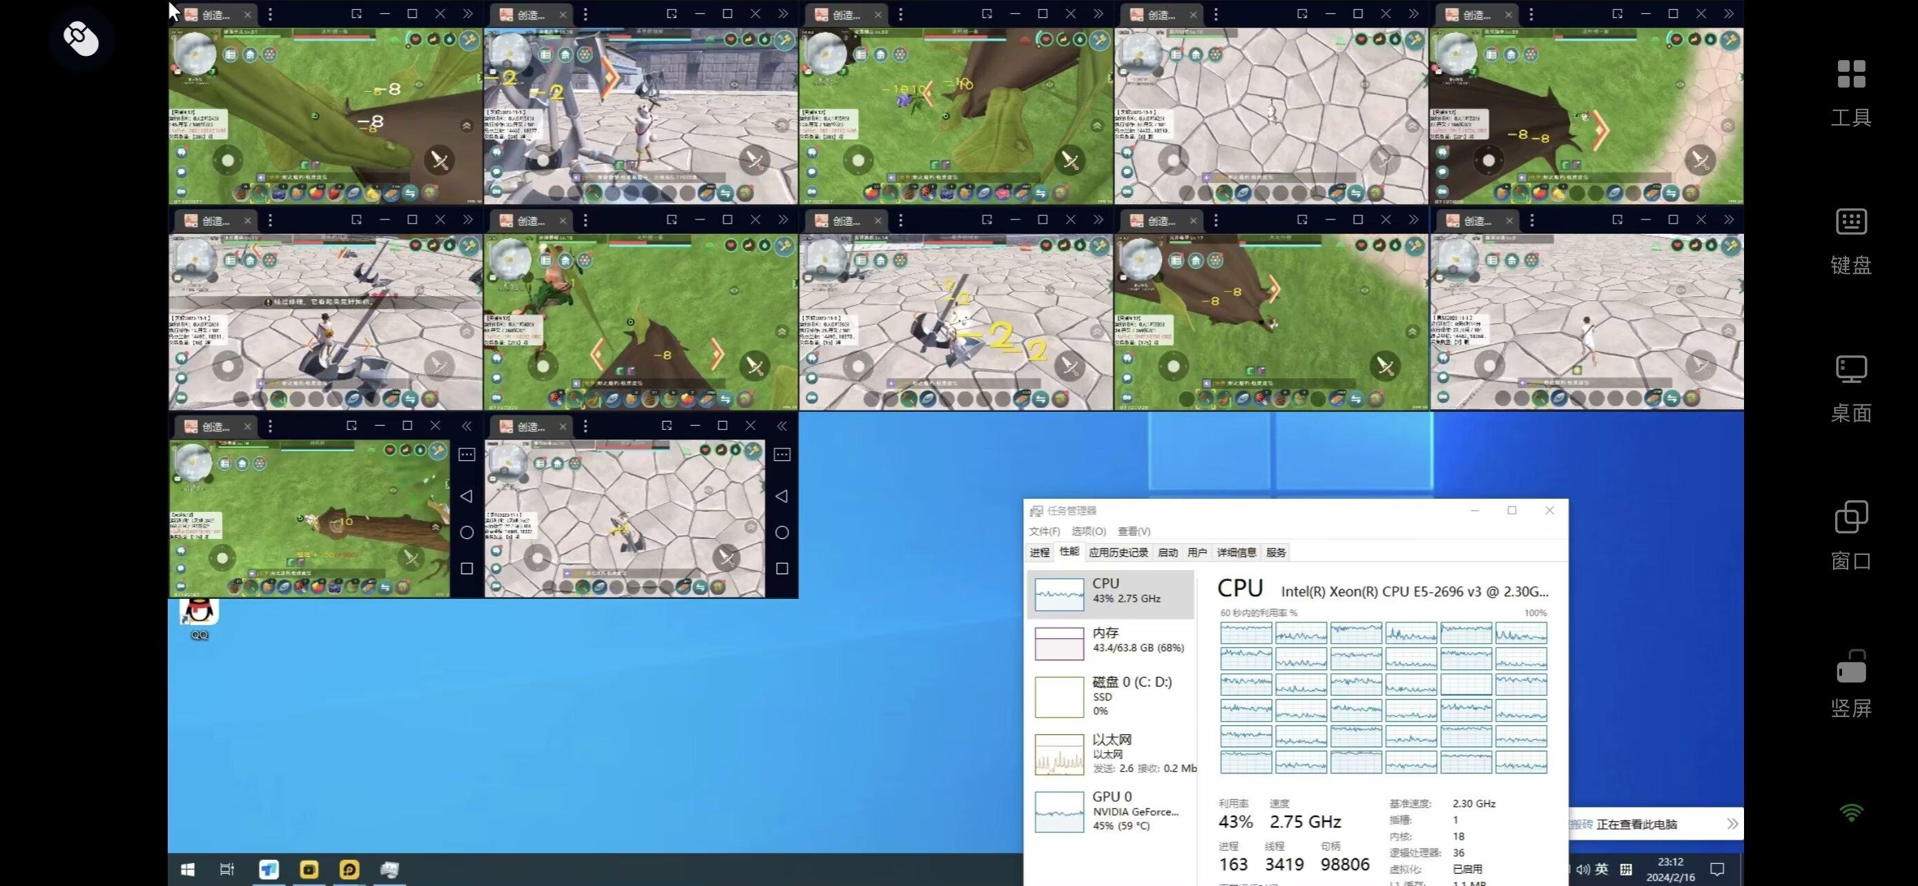Check the green Wi-Fi signal indicator
The height and width of the screenshot is (886, 1918).
click(x=1851, y=812)
